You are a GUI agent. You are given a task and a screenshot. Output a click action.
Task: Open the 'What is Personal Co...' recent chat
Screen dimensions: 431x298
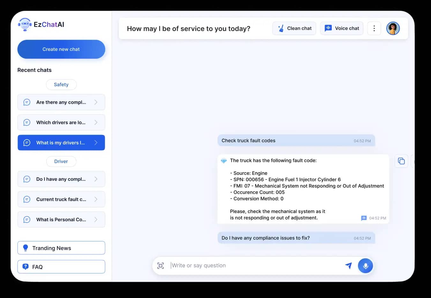tap(61, 220)
